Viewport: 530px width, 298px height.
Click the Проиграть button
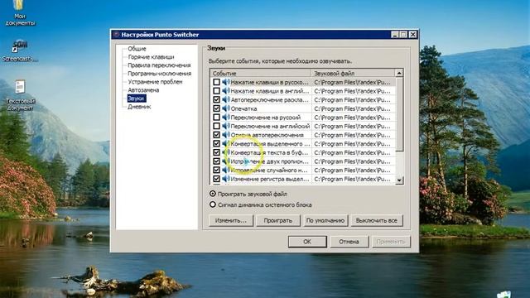point(278,220)
